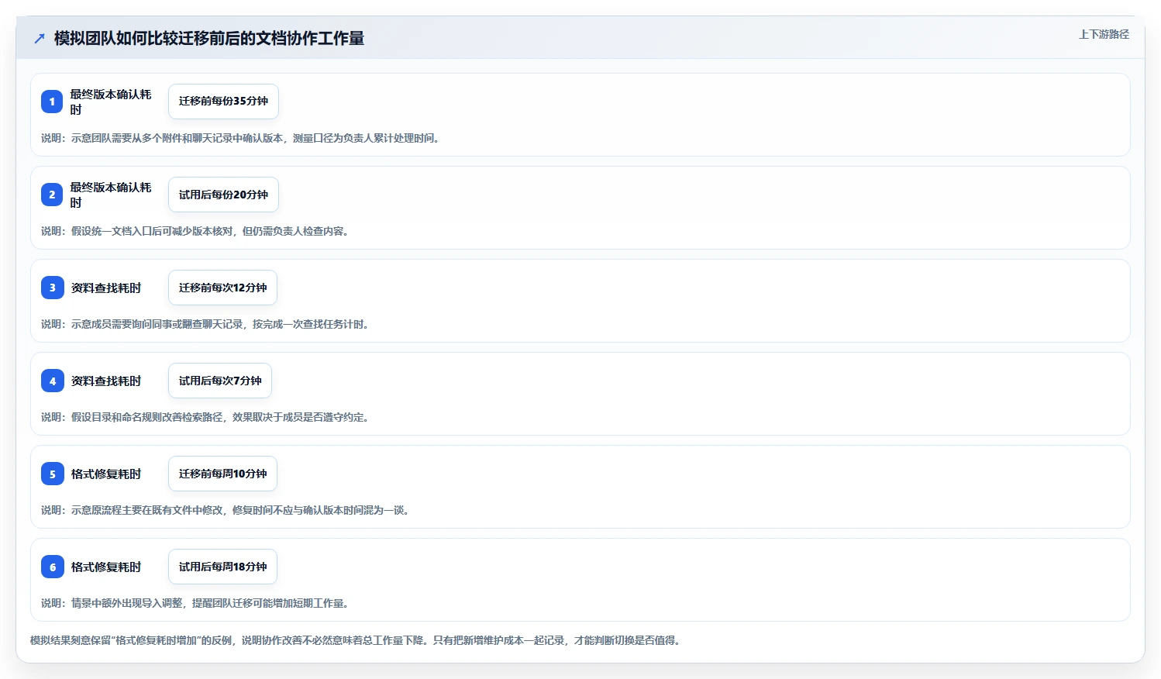Click the footer paragraph starting 模拟结果刻意保留

click(x=357, y=640)
